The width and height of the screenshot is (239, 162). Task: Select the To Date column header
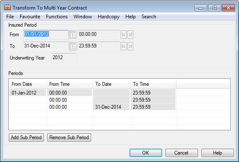(111, 84)
